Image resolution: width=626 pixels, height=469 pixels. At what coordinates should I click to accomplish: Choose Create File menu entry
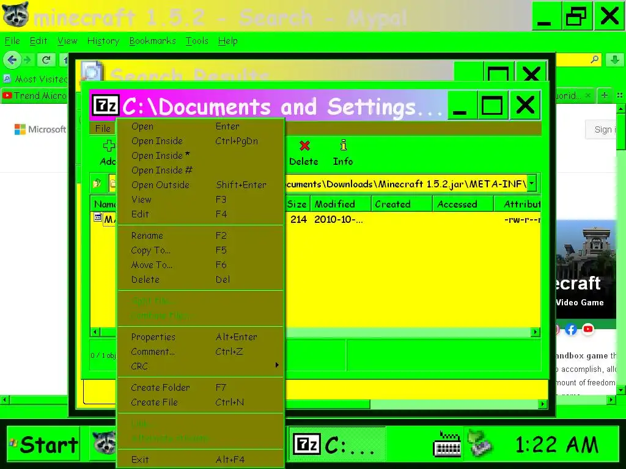pyautogui.click(x=201, y=402)
